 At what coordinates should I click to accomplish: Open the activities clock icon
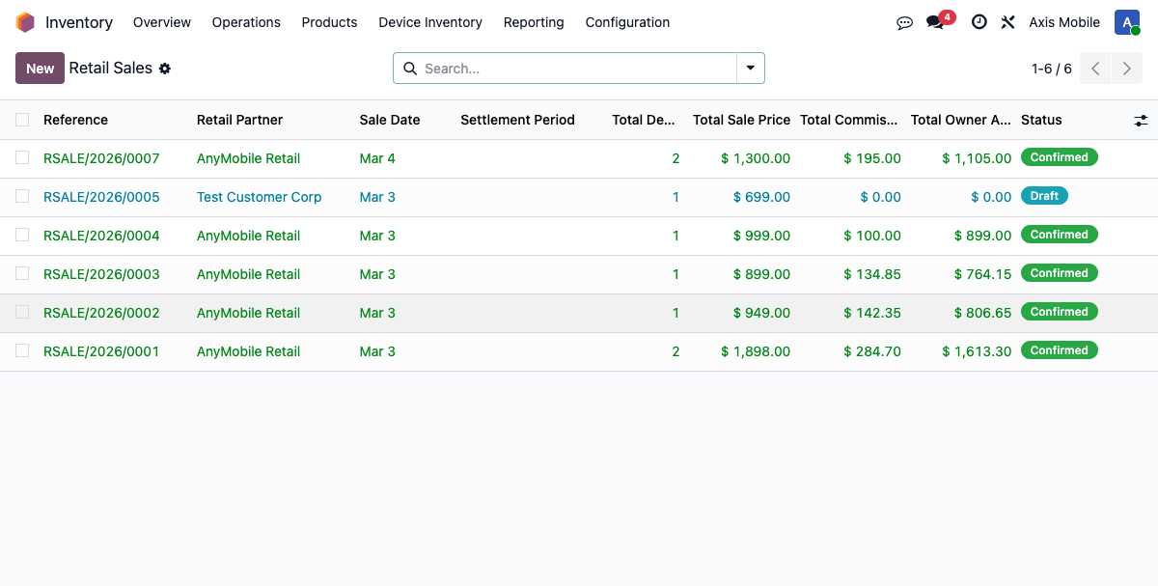coord(979,22)
